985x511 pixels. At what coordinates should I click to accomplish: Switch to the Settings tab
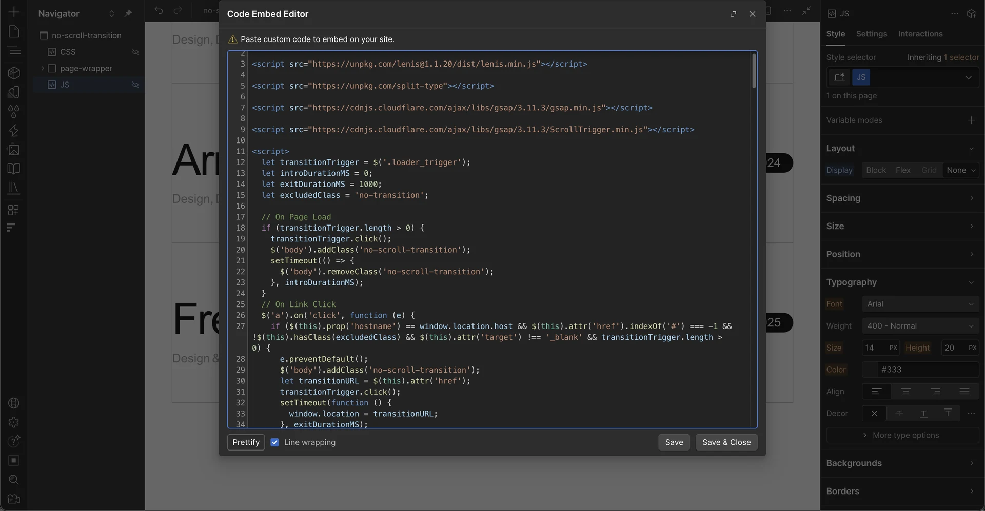[871, 34]
